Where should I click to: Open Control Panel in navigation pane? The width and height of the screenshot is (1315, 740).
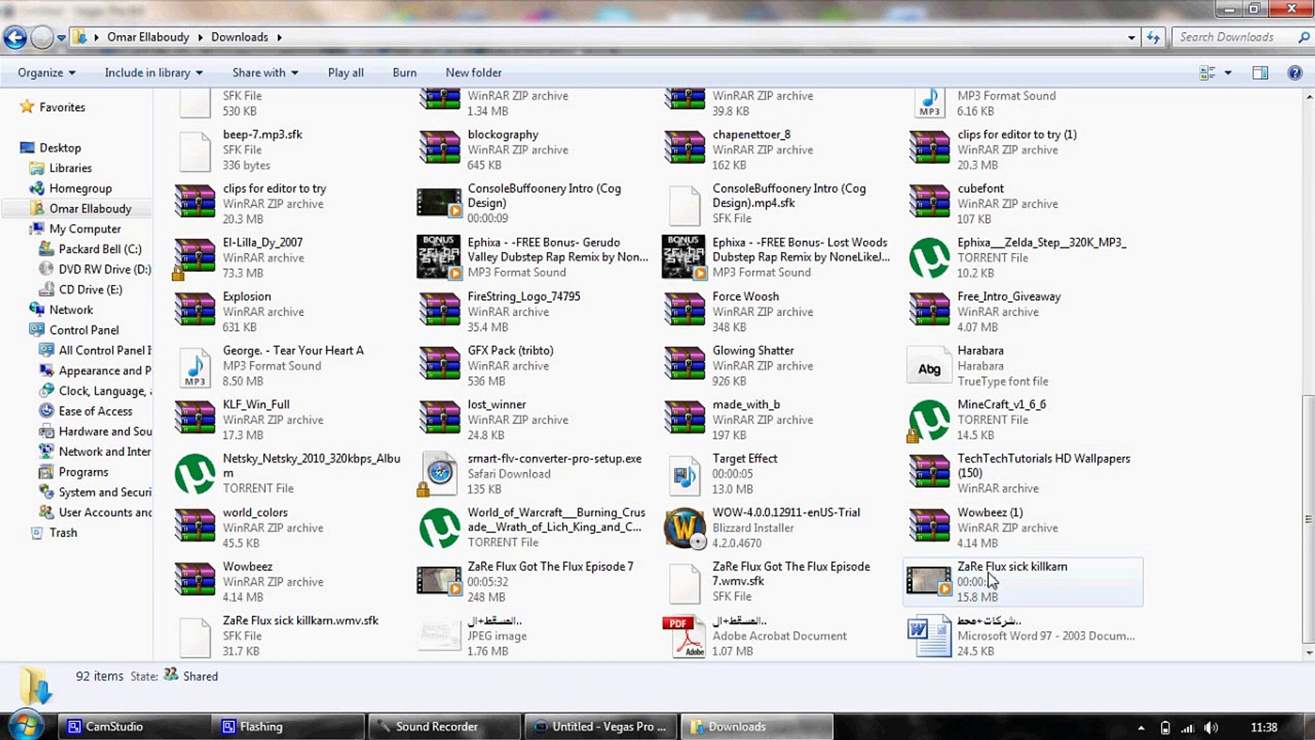[84, 330]
